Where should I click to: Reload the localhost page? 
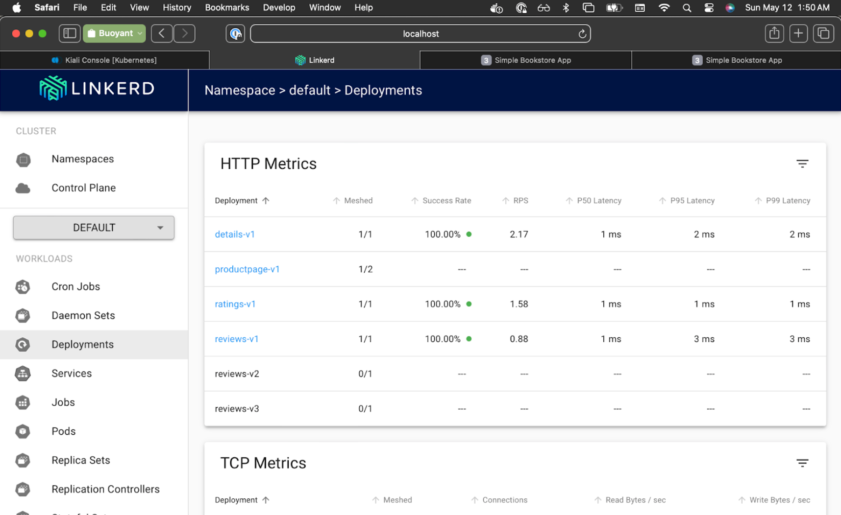tap(582, 34)
